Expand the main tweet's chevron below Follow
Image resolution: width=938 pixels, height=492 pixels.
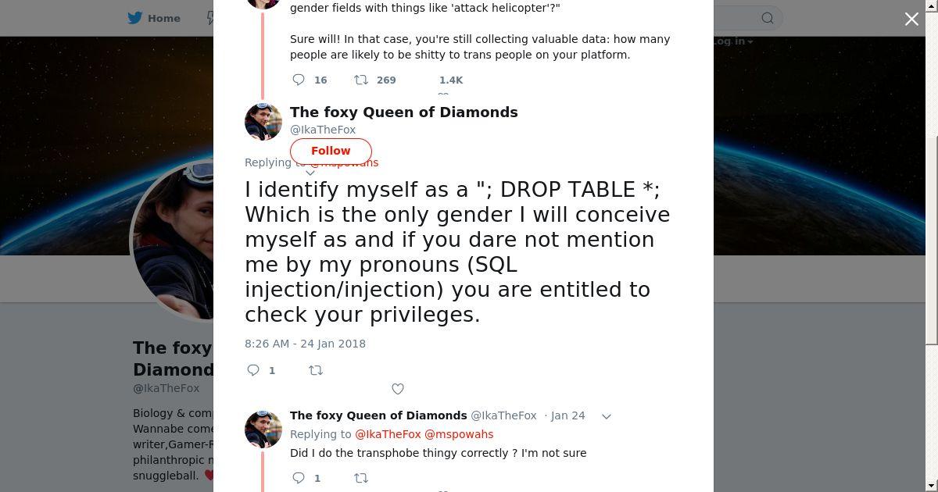[310, 173]
